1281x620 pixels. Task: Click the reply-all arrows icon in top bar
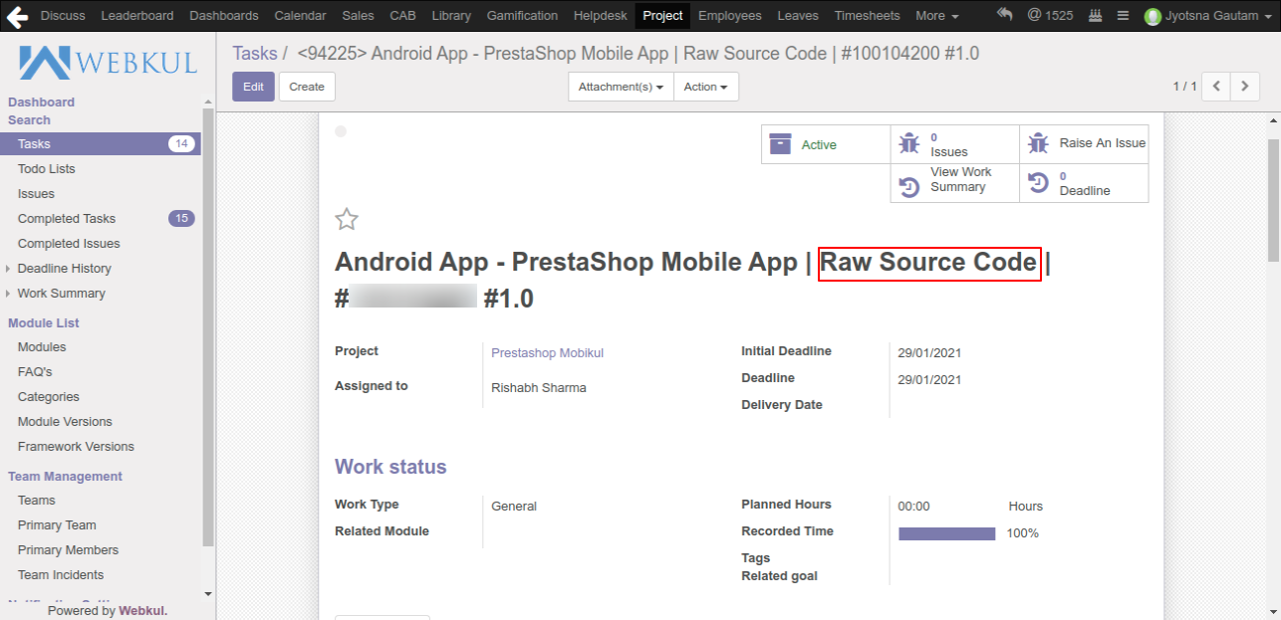click(x=1004, y=15)
